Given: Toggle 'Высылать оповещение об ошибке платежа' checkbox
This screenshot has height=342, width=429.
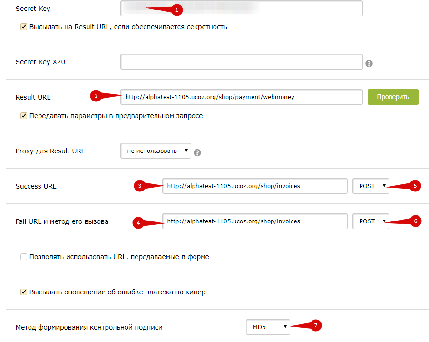Looking at the screenshot, I should pyautogui.click(x=24, y=292).
